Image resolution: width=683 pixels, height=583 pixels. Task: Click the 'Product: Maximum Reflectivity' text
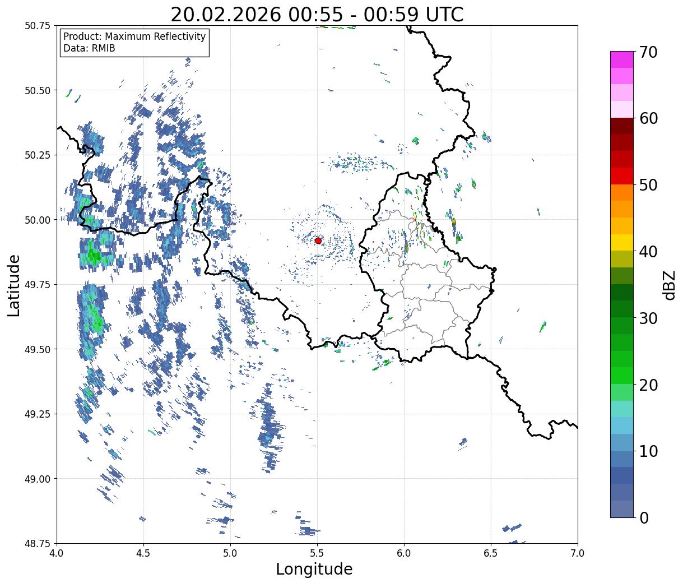click(134, 36)
